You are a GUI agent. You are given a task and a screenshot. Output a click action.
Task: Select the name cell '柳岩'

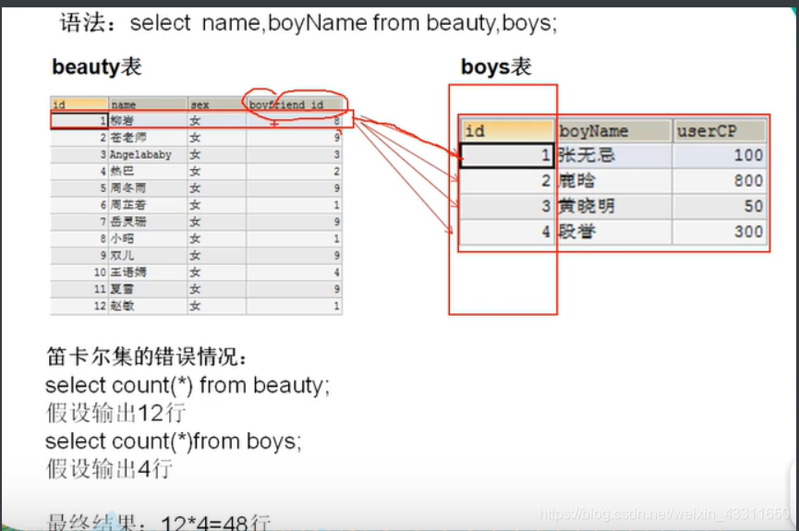click(x=148, y=121)
